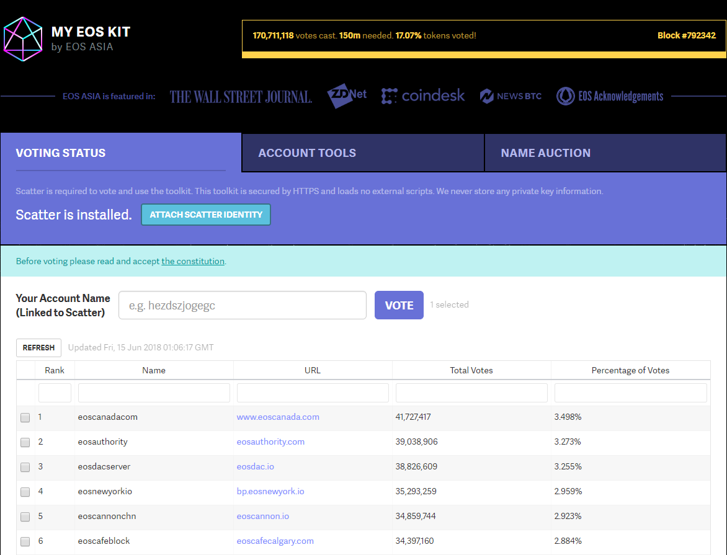The height and width of the screenshot is (555, 727).
Task: Check the box next to eosdacserver
Action: (x=25, y=467)
